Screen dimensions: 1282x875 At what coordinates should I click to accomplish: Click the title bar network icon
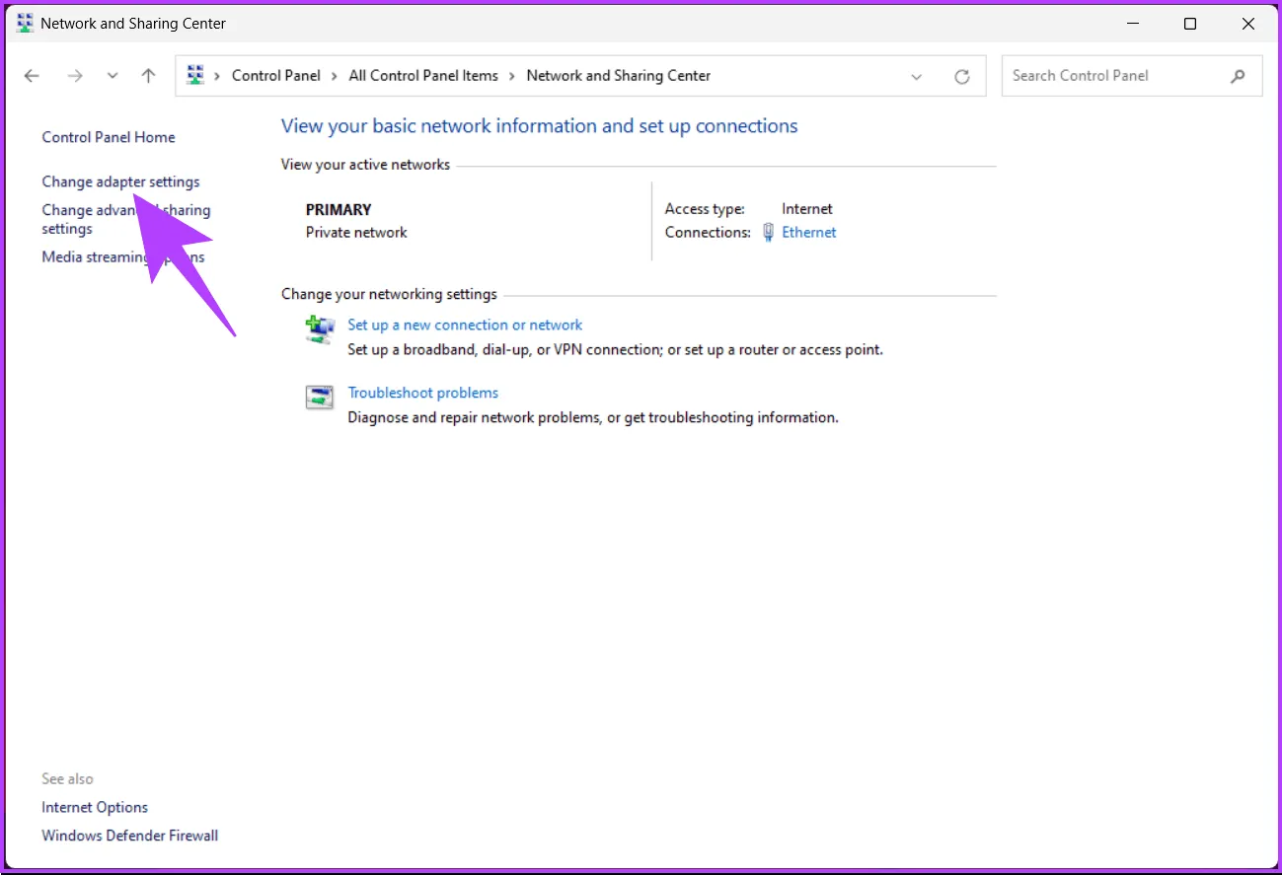click(x=25, y=24)
